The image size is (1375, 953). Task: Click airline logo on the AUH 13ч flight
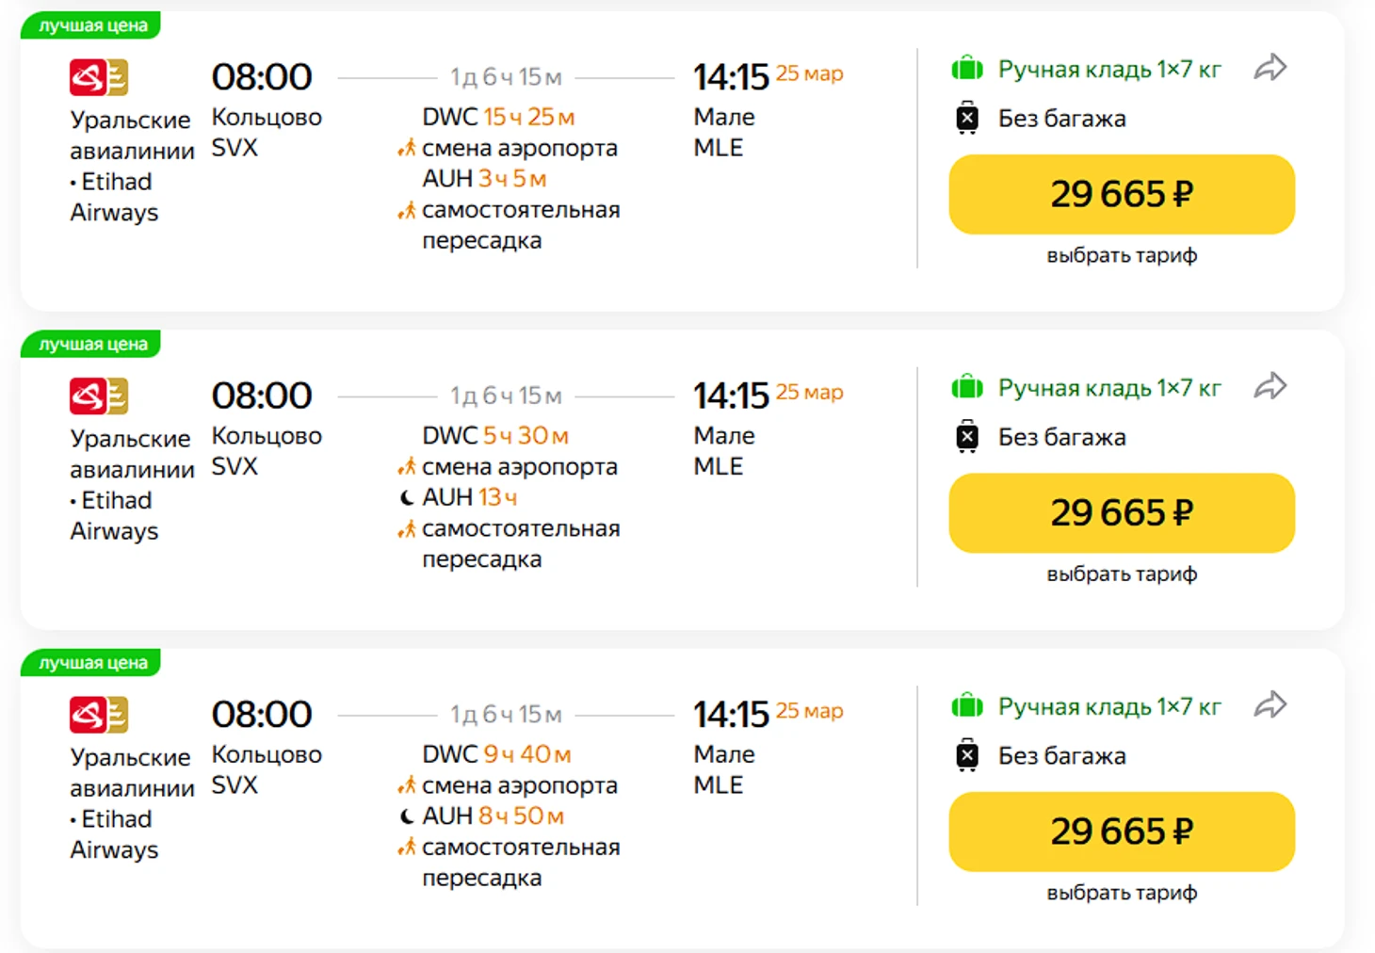click(98, 396)
